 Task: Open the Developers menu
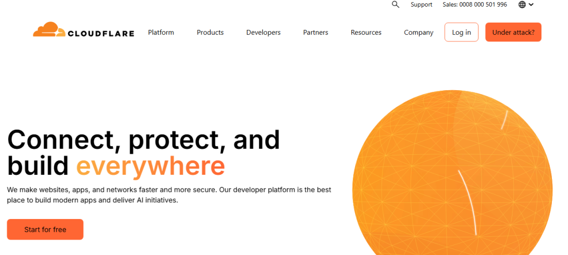pyautogui.click(x=263, y=33)
